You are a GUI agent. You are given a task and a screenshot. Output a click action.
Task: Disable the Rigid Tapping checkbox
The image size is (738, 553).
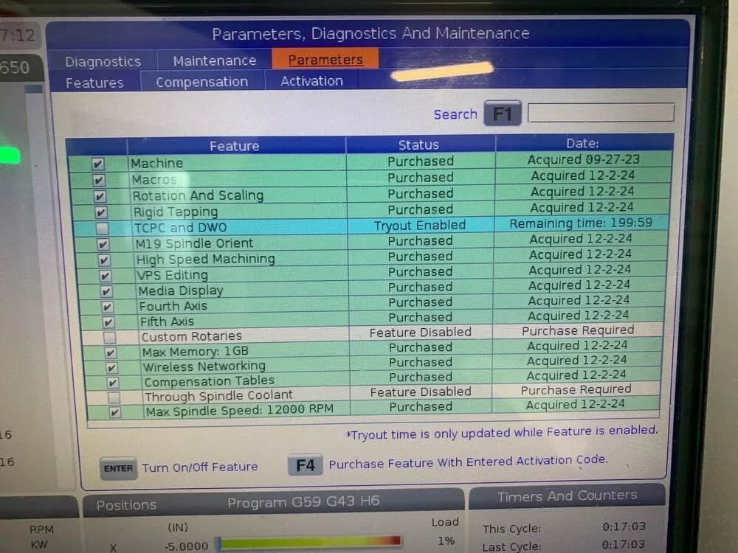click(x=100, y=212)
